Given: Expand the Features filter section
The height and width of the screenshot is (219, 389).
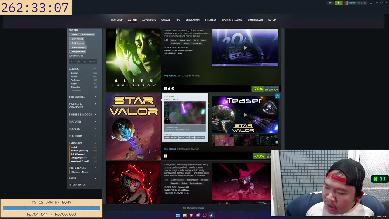Looking at the screenshot, I should coord(82,122).
